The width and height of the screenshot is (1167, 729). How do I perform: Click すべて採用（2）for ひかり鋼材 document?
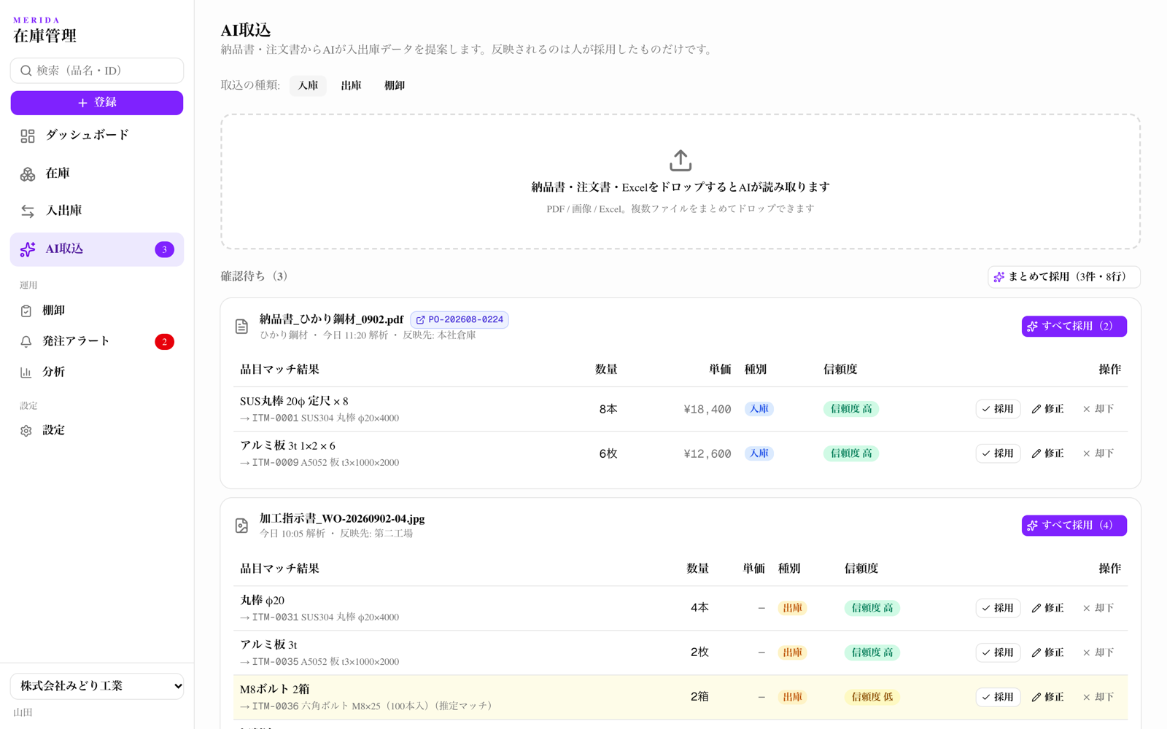coord(1074,326)
